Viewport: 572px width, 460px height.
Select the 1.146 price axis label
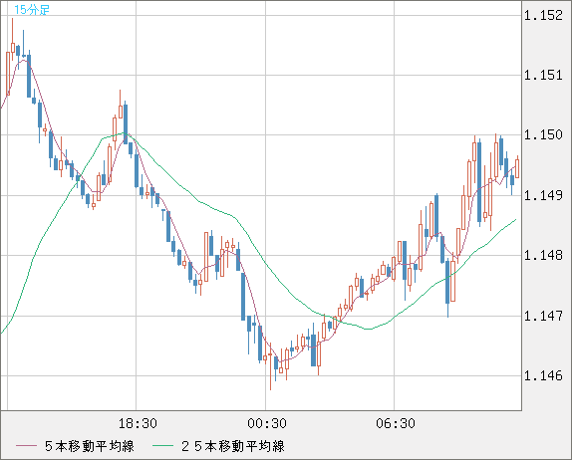pos(543,375)
